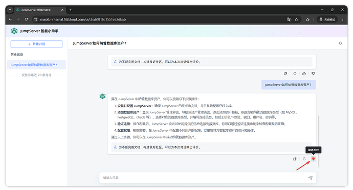Click the feedback note in first answer
This screenshot has width=353, height=190.
click(212, 62)
